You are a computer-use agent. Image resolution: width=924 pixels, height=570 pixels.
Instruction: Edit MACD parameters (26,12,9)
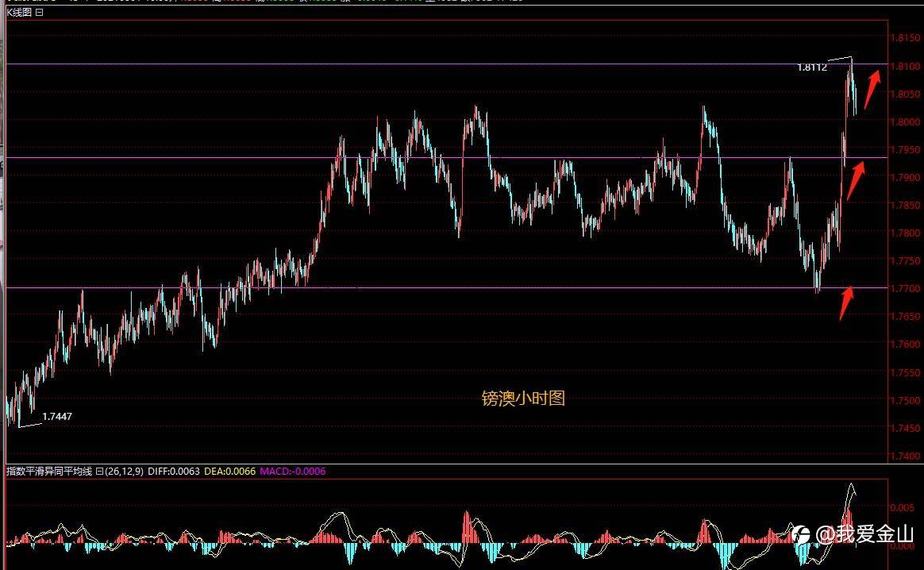point(123,471)
